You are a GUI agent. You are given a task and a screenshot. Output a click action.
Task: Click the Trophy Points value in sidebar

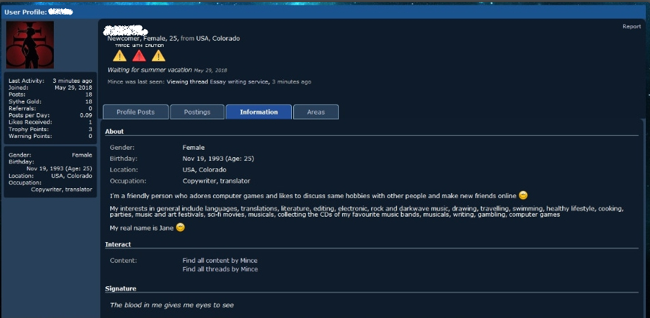coord(90,129)
